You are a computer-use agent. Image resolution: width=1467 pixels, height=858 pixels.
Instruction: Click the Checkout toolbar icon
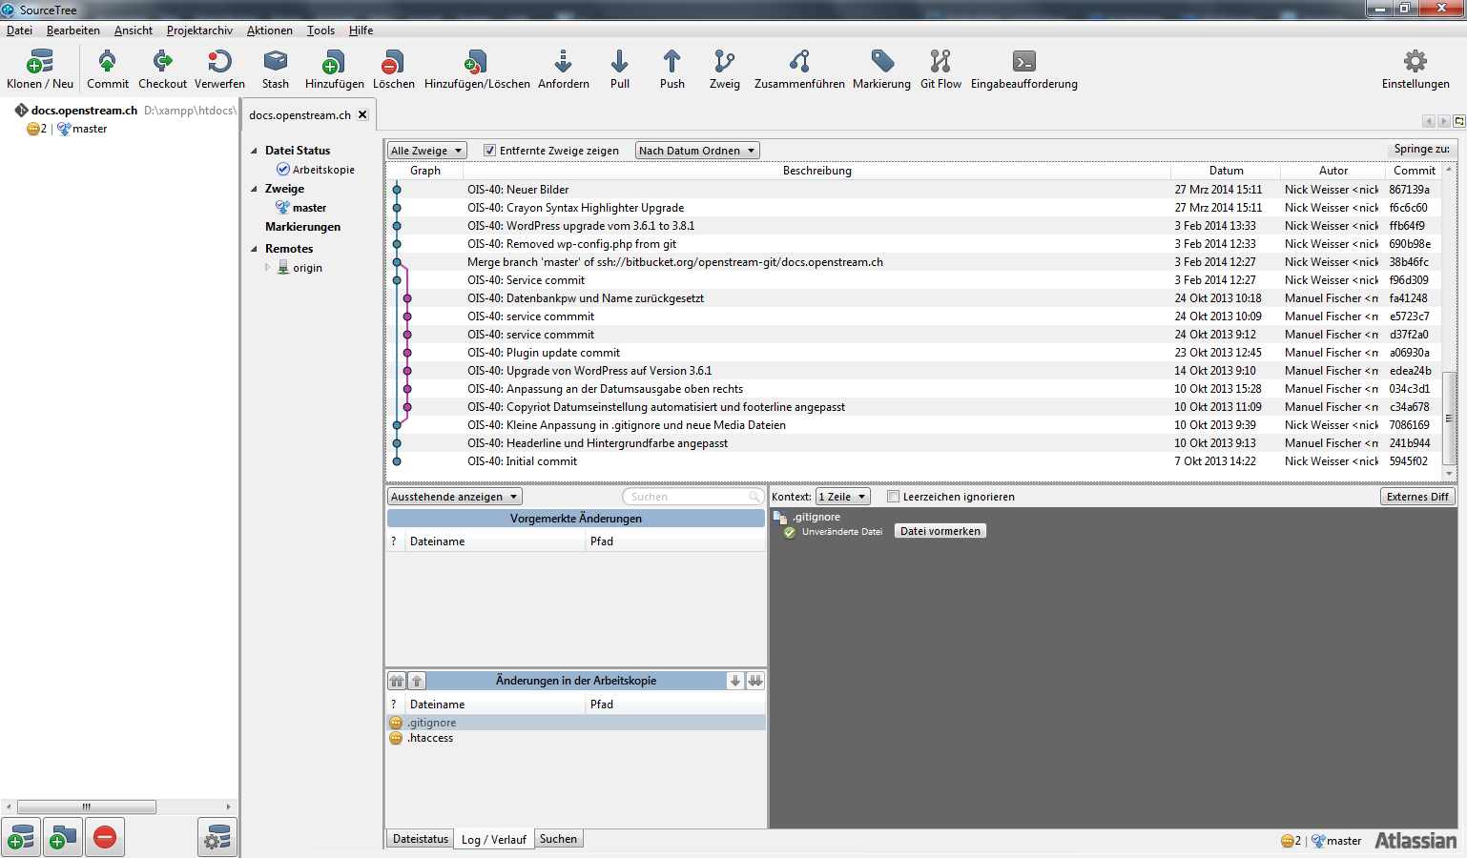[162, 63]
